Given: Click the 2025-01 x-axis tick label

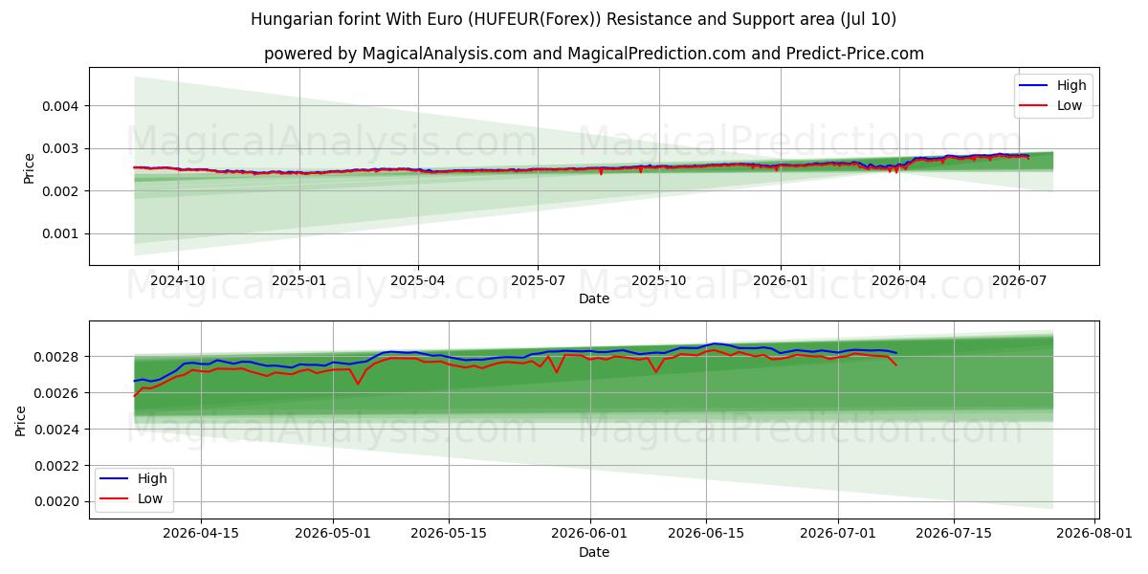Looking at the screenshot, I should point(299,281).
